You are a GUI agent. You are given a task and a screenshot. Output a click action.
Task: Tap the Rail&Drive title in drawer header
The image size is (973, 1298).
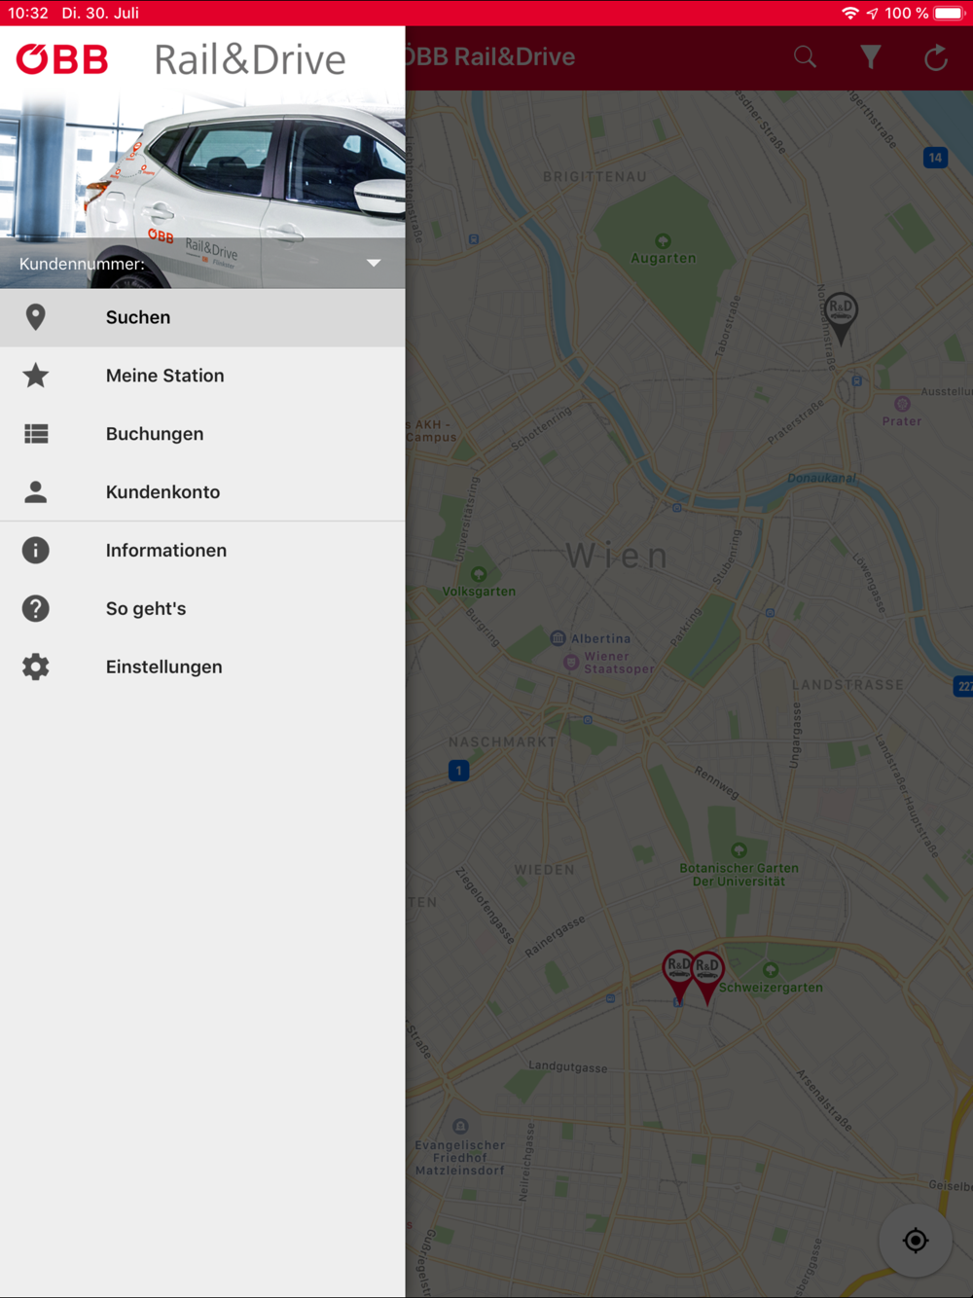250,60
